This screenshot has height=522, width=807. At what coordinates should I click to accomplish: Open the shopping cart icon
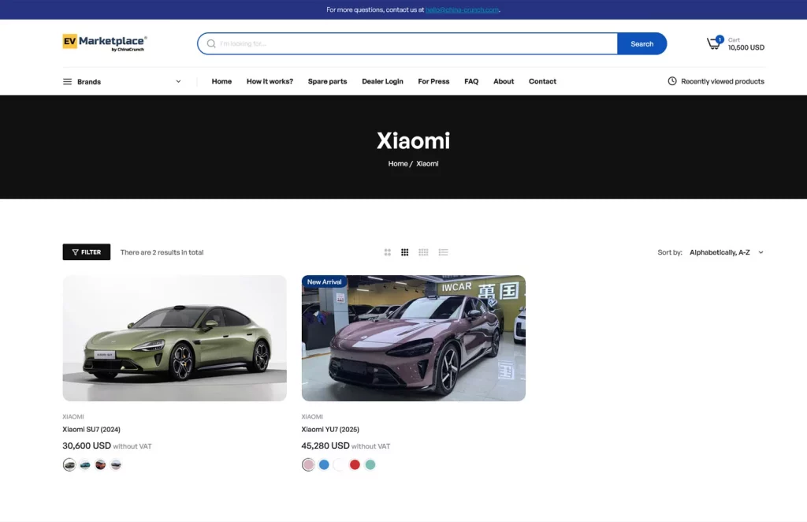tap(714, 43)
